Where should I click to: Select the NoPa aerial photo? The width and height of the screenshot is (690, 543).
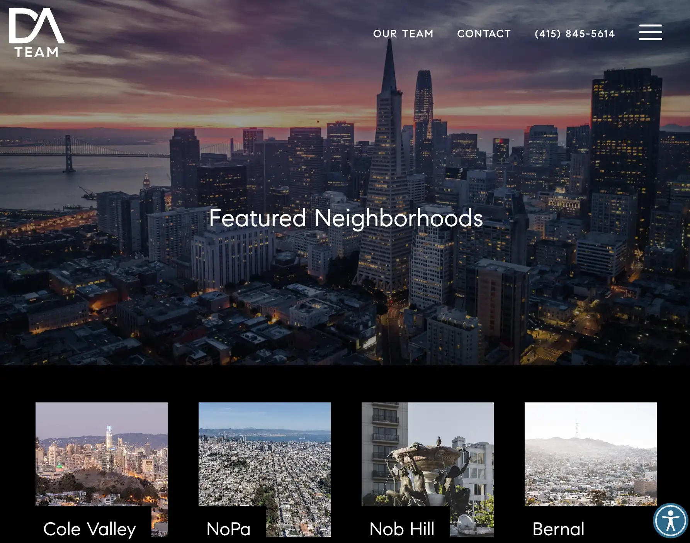[x=265, y=454]
